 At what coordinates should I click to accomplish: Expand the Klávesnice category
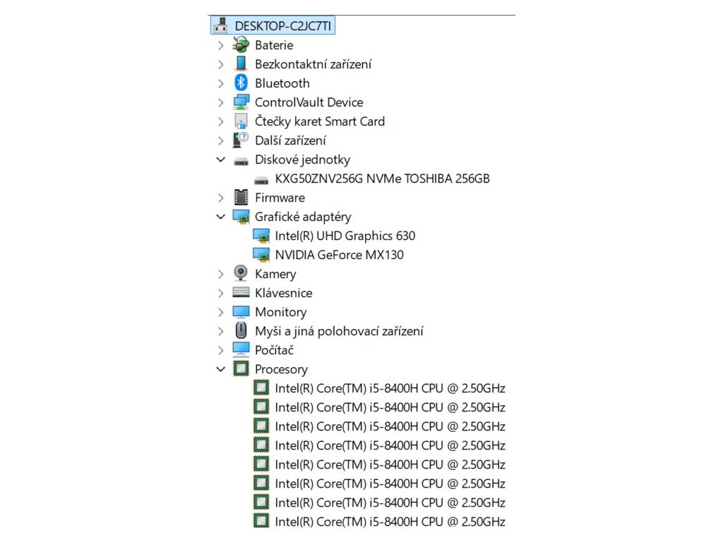(220, 293)
